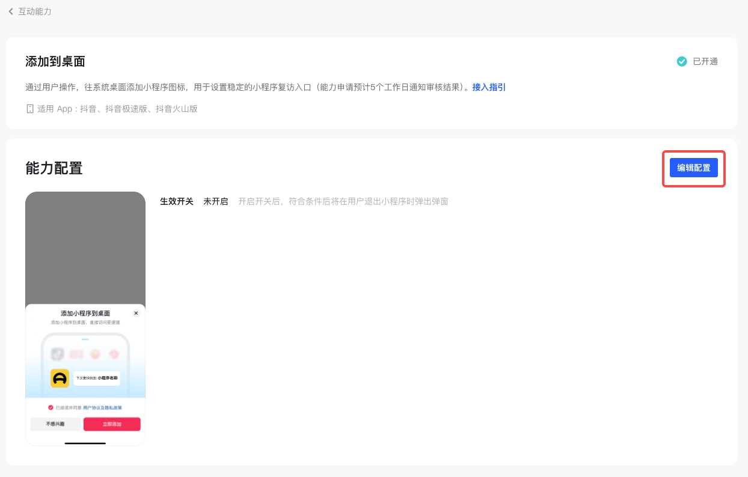Screen dimensions: 748x477
Task: Click the grey area of phone preview
Action: [85, 246]
